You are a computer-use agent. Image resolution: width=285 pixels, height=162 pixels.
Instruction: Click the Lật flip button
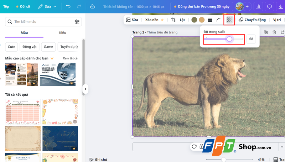click(x=182, y=20)
